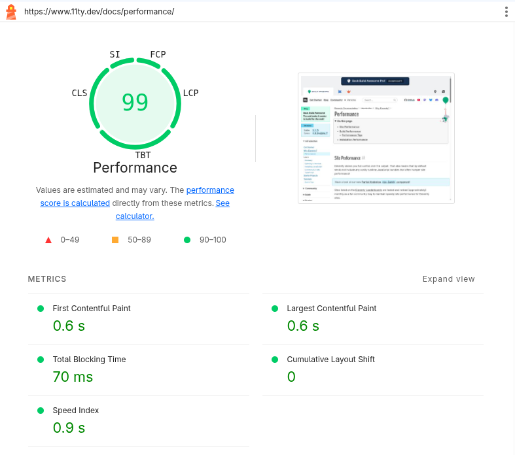515x455 pixels.
Task: Click the Expand view toggle
Action: (448, 279)
